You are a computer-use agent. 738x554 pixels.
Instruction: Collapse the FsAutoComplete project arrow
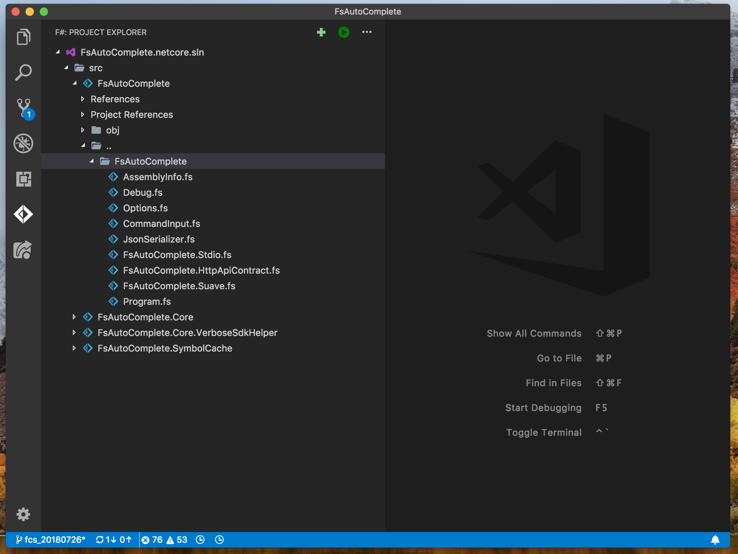(x=75, y=84)
